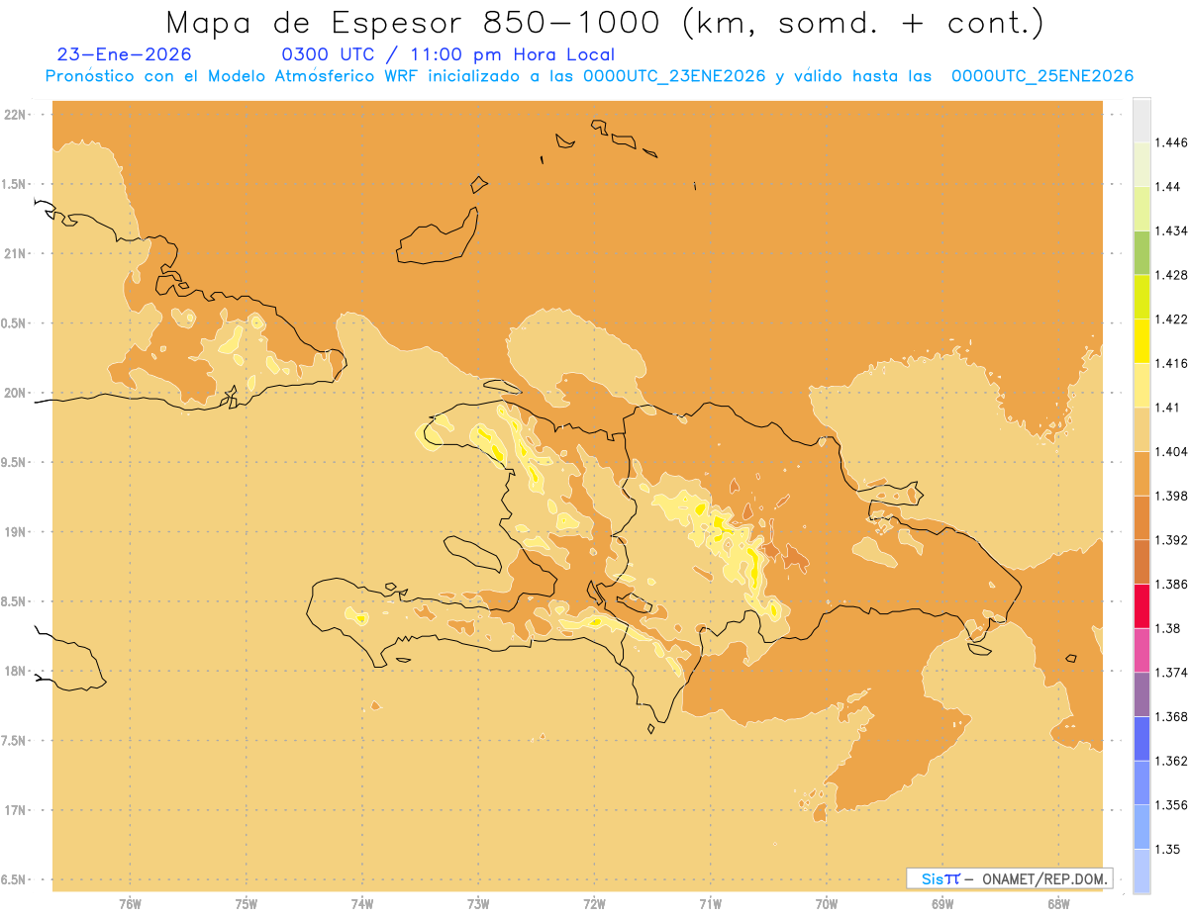Viewport: 1188px width, 917px height.
Task: Click the '72W' longitude label
Action: [x=594, y=904]
